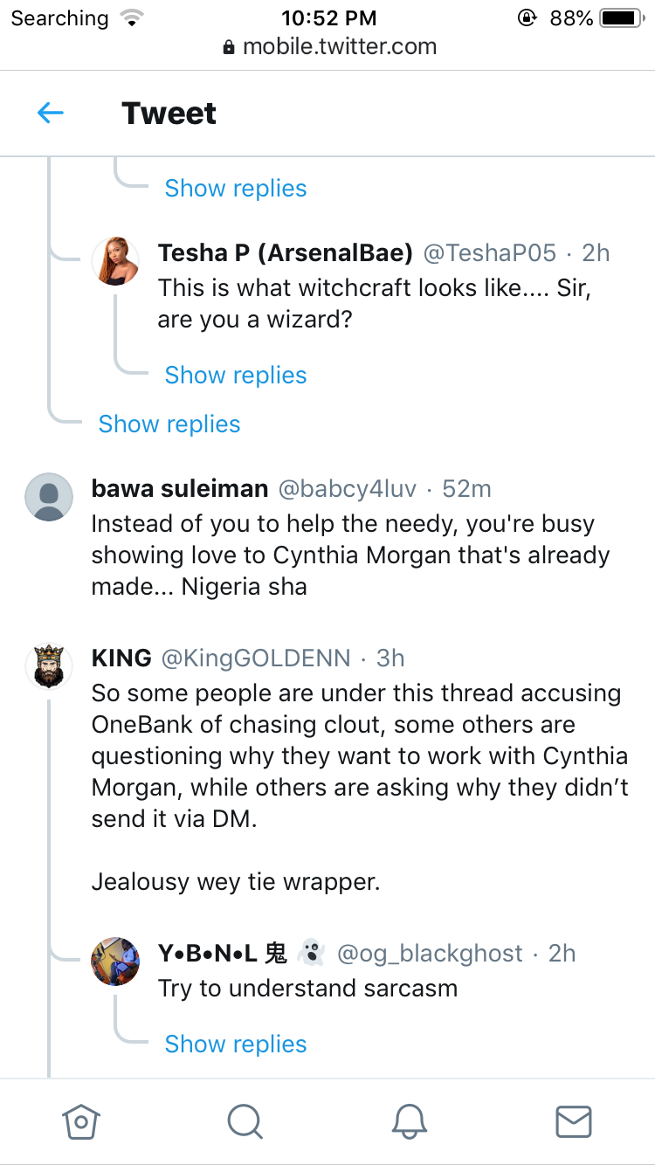655x1165 pixels.
Task: Open the @og_blackghost handle link
Action: [430, 954]
